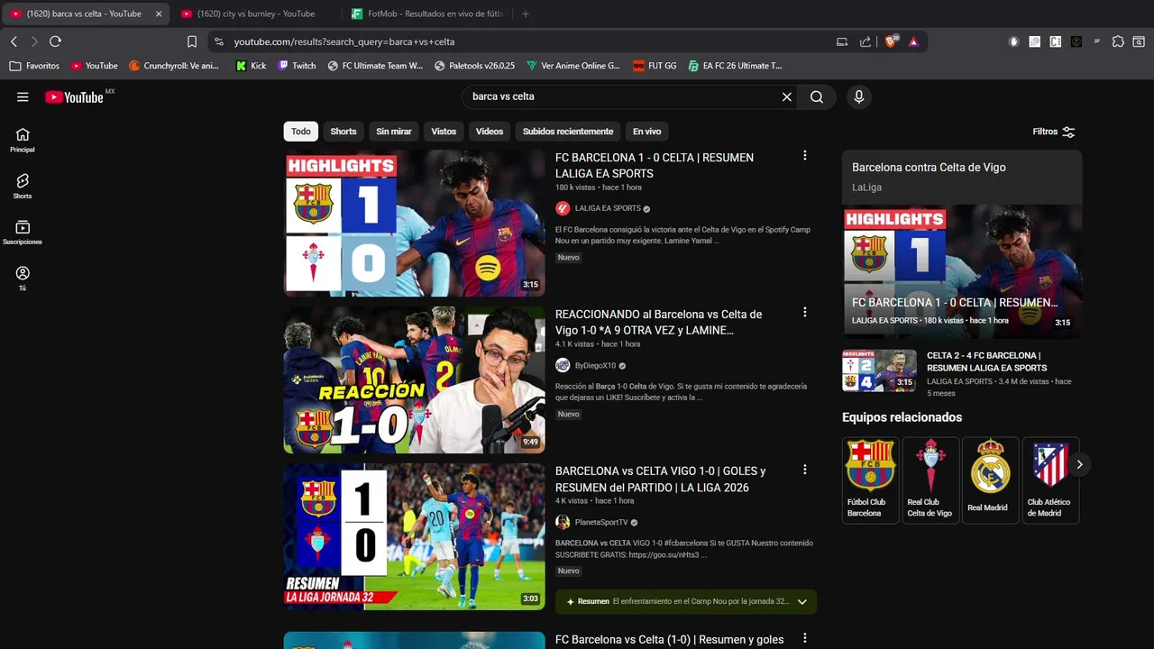Show more related teams with arrow
The height and width of the screenshot is (649, 1154).
(1079, 464)
